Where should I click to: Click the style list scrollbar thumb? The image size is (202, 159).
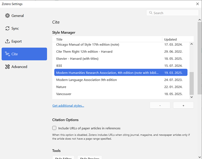pos(192,83)
